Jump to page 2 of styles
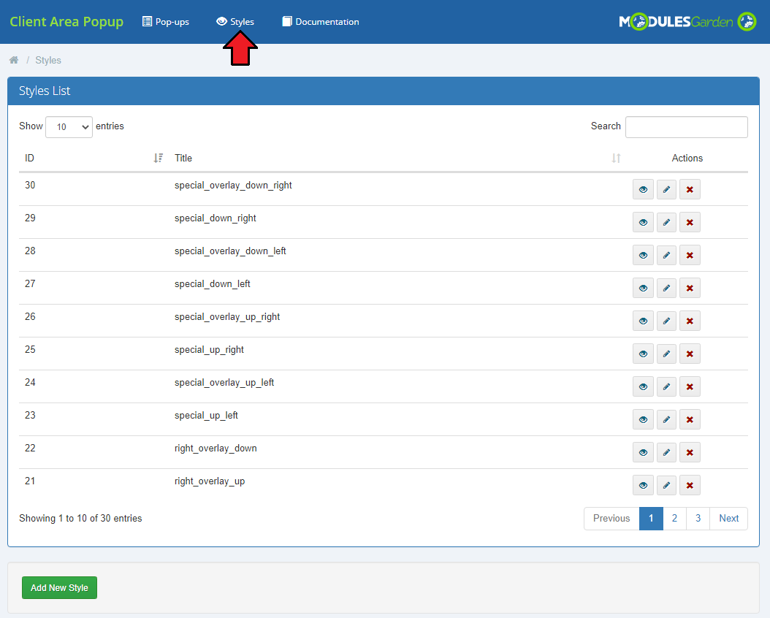 point(675,519)
